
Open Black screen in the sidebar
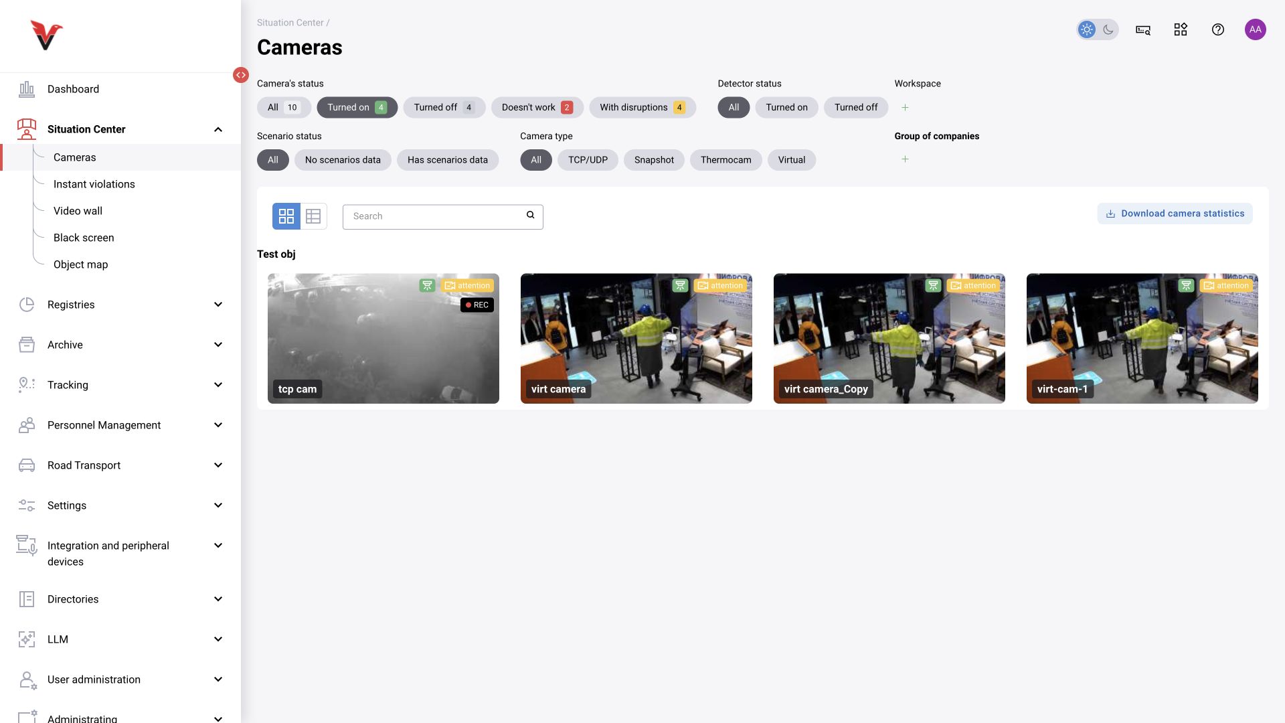point(84,238)
